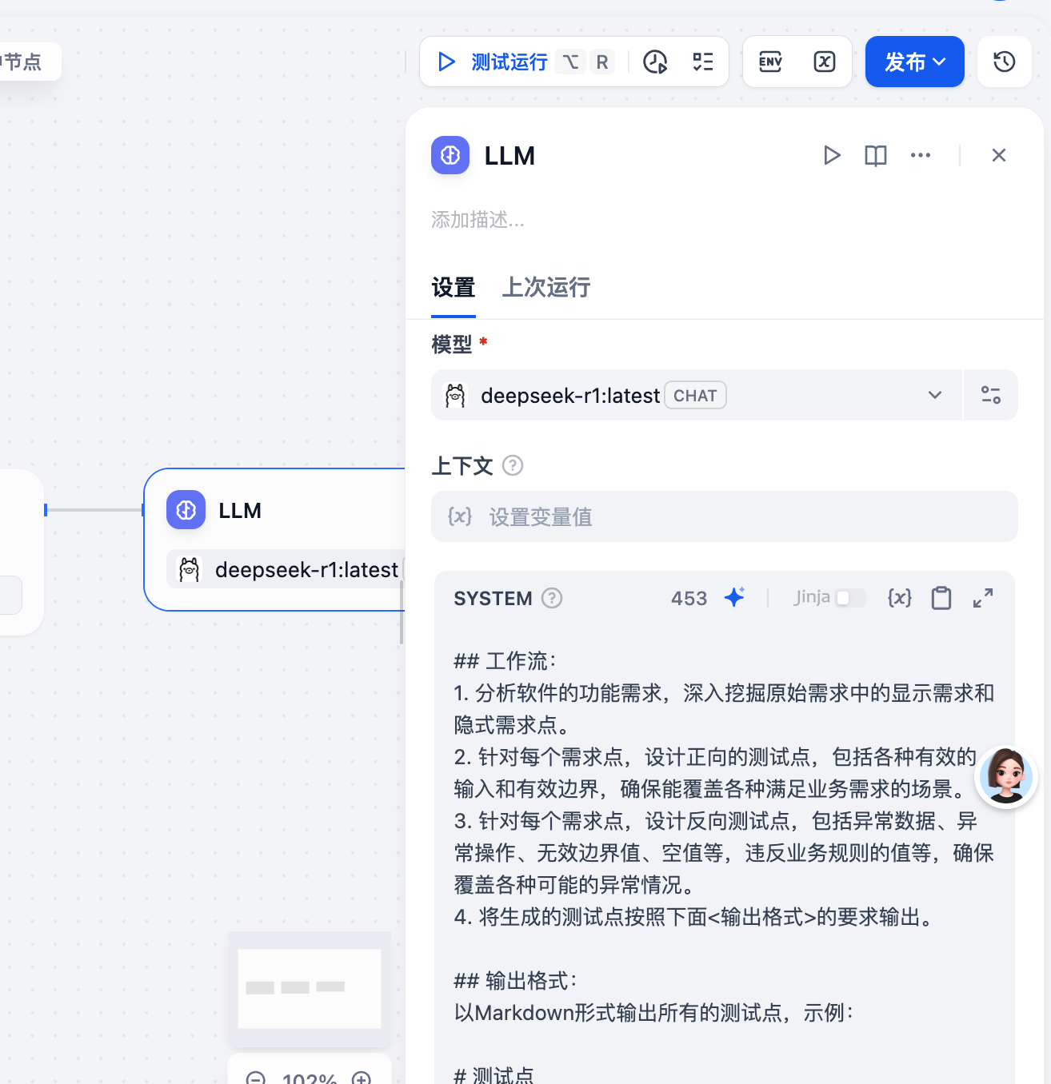Viewport: 1051px width, 1084px height.
Task: Click the LLM node's brain icon on canvas
Action: pos(186,510)
